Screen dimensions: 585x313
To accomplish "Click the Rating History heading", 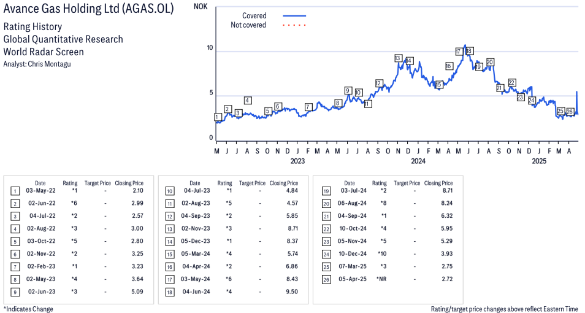I will click(x=33, y=27).
